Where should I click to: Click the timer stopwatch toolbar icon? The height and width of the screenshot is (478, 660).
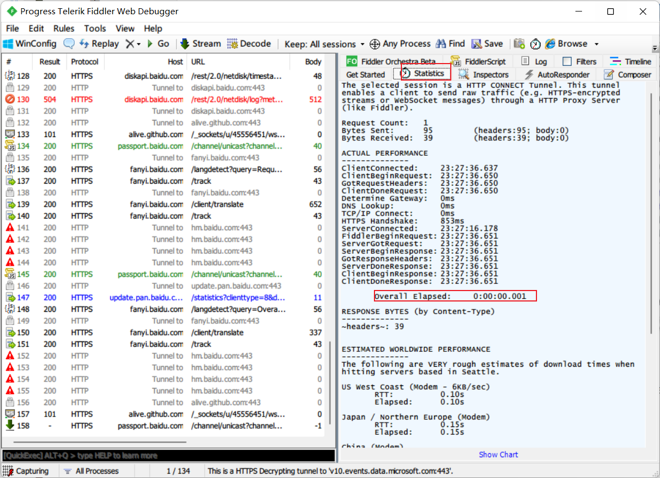tap(535, 44)
